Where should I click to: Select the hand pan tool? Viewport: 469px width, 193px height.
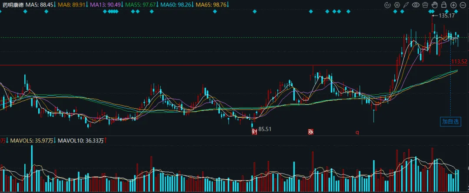coord(435,5)
